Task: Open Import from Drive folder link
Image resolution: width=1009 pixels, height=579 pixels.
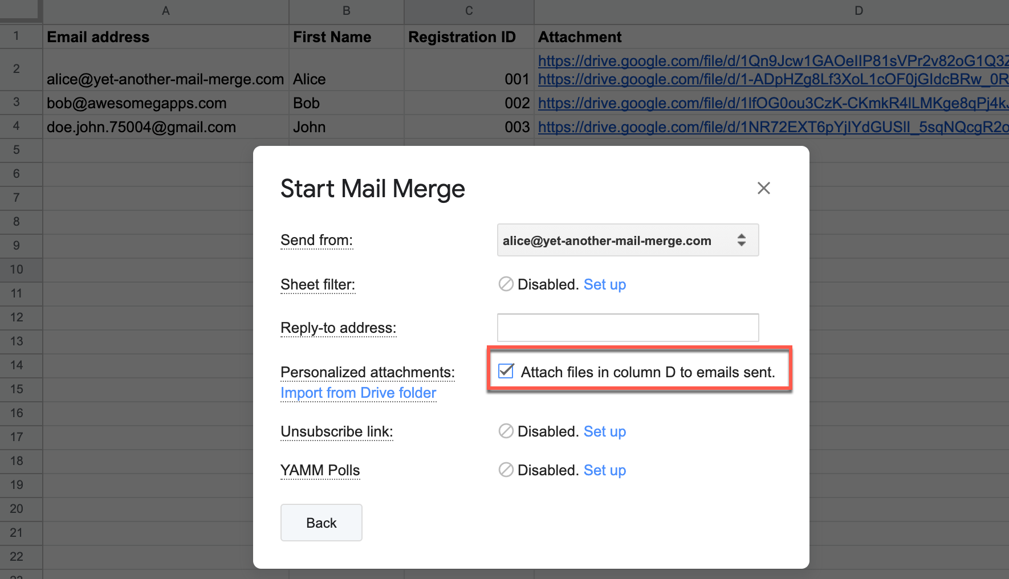Action: pyautogui.click(x=358, y=393)
